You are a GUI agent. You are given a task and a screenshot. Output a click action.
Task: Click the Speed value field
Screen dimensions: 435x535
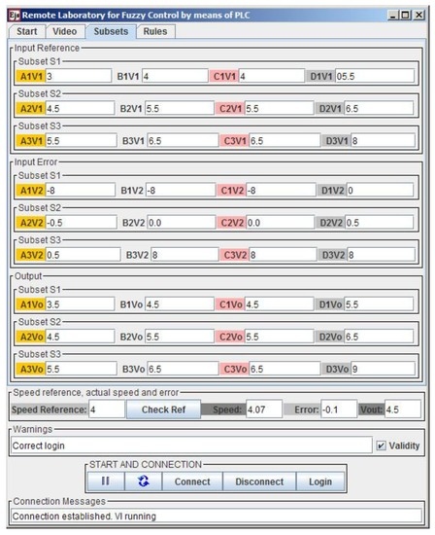point(264,410)
